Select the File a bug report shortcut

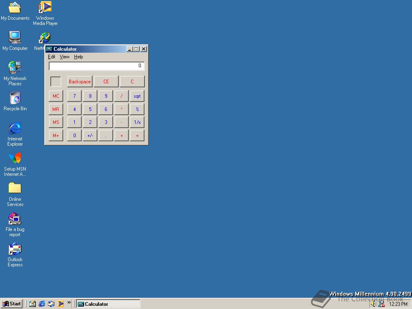(15, 225)
